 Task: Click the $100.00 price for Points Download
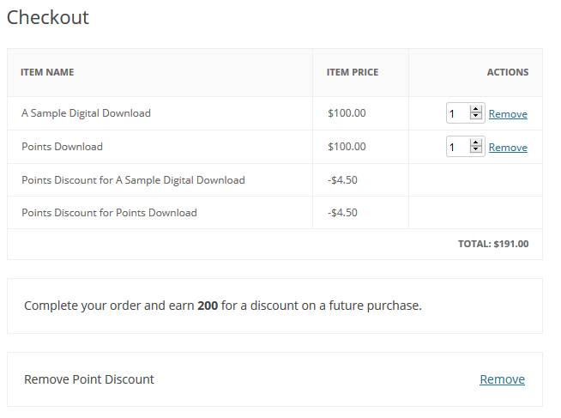(x=347, y=147)
